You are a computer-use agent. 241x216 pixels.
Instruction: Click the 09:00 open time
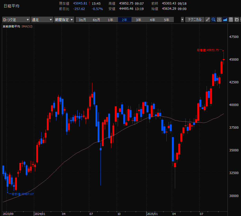coord(182,9)
